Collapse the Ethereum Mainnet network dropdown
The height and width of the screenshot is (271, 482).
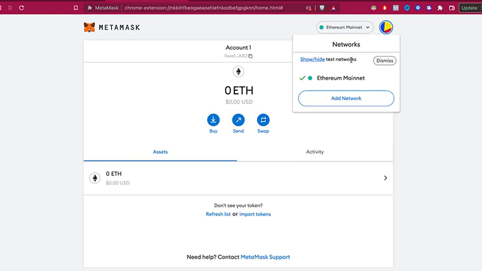[345, 27]
